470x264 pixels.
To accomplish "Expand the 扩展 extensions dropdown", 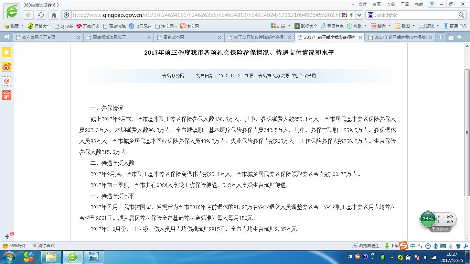I will (x=289, y=26).
